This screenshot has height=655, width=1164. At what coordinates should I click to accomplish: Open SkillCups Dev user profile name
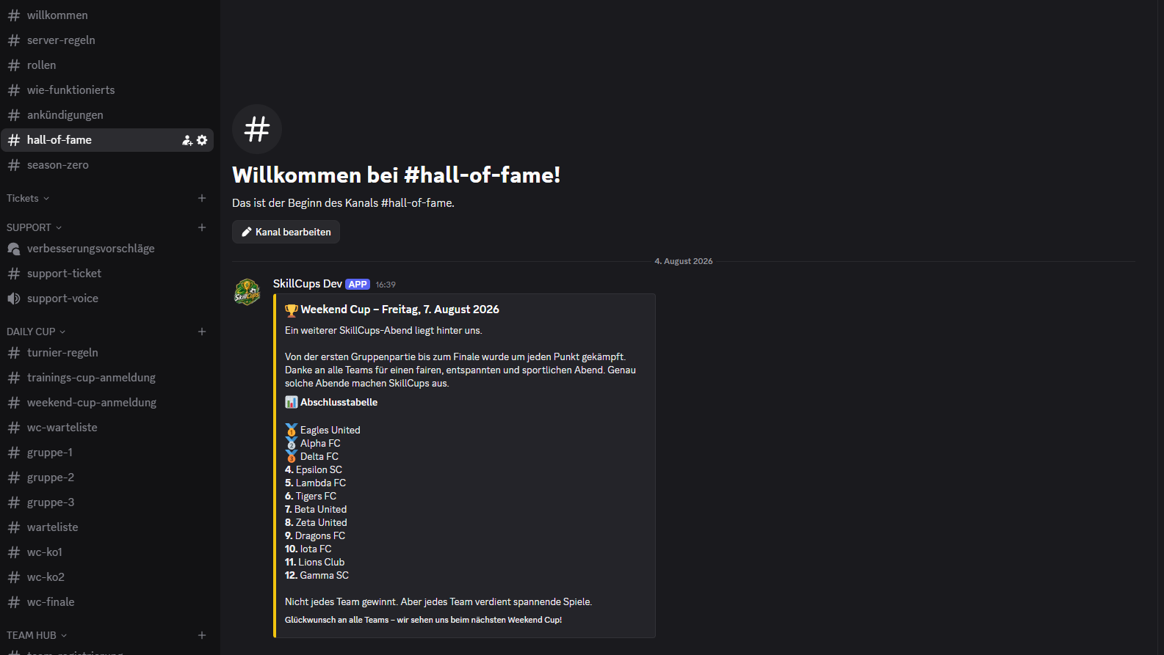click(307, 284)
